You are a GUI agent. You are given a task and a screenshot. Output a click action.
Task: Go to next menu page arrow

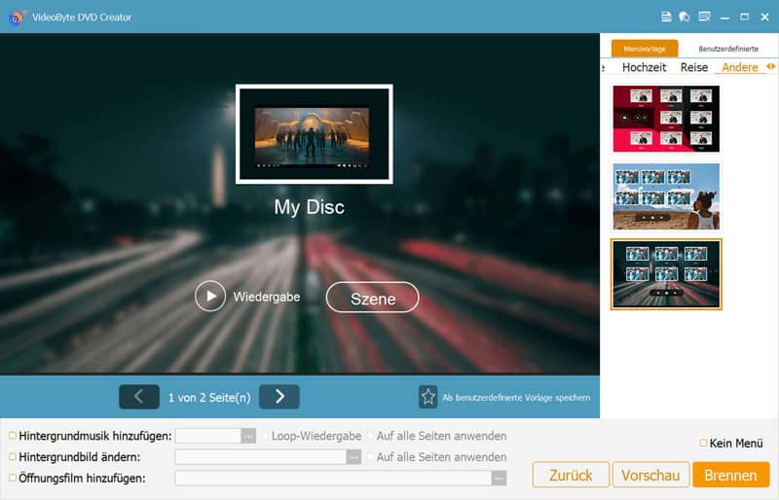[279, 397]
